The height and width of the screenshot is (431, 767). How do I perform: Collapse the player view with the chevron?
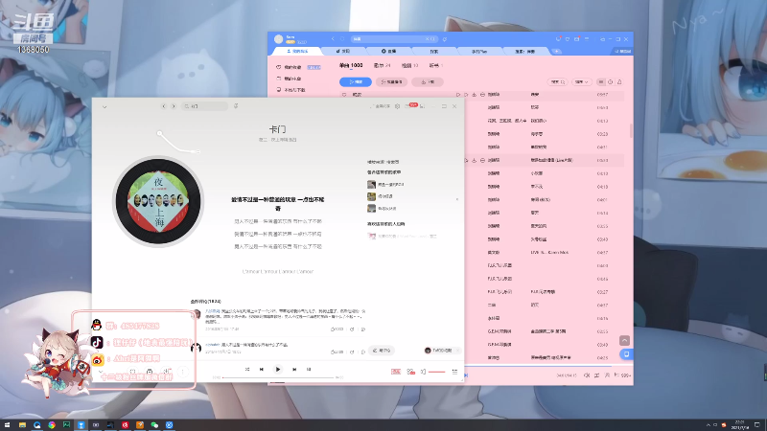pos(105,106)
